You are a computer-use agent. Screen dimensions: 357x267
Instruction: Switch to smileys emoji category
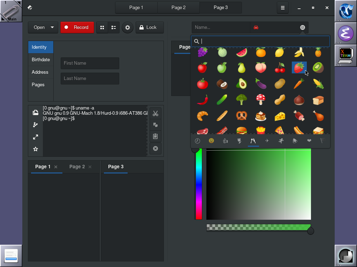(211, 141)
